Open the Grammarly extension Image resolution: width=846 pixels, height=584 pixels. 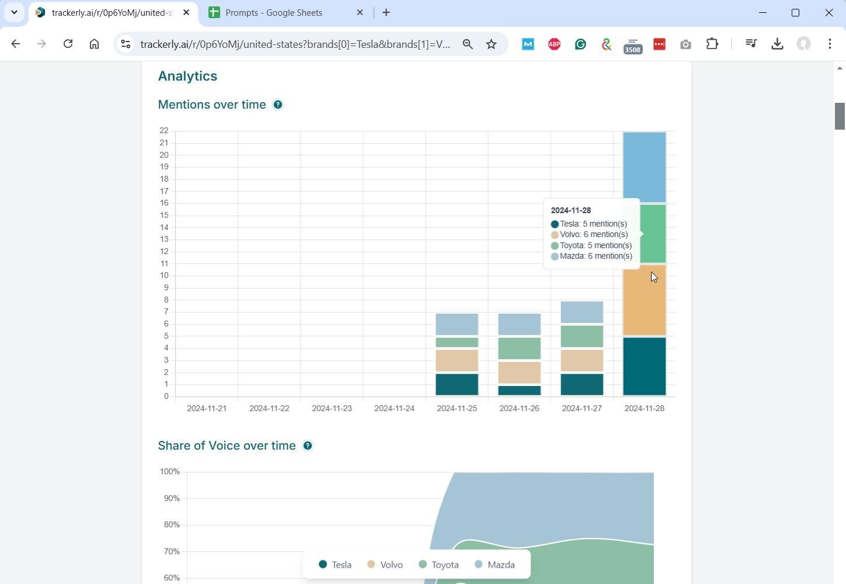click(580, 44)
